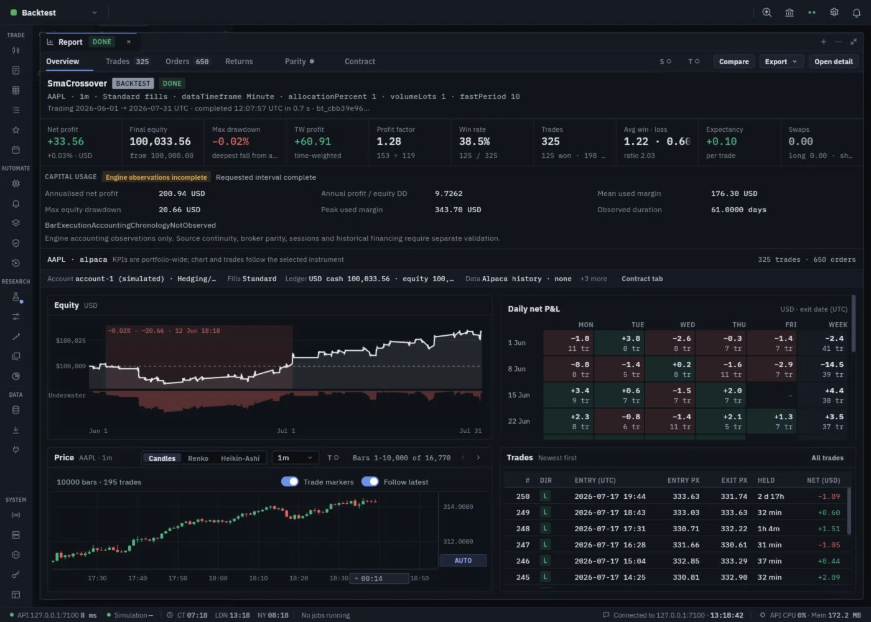
Task: Open notifications bell in top bar
Action: tap(857, 12)
